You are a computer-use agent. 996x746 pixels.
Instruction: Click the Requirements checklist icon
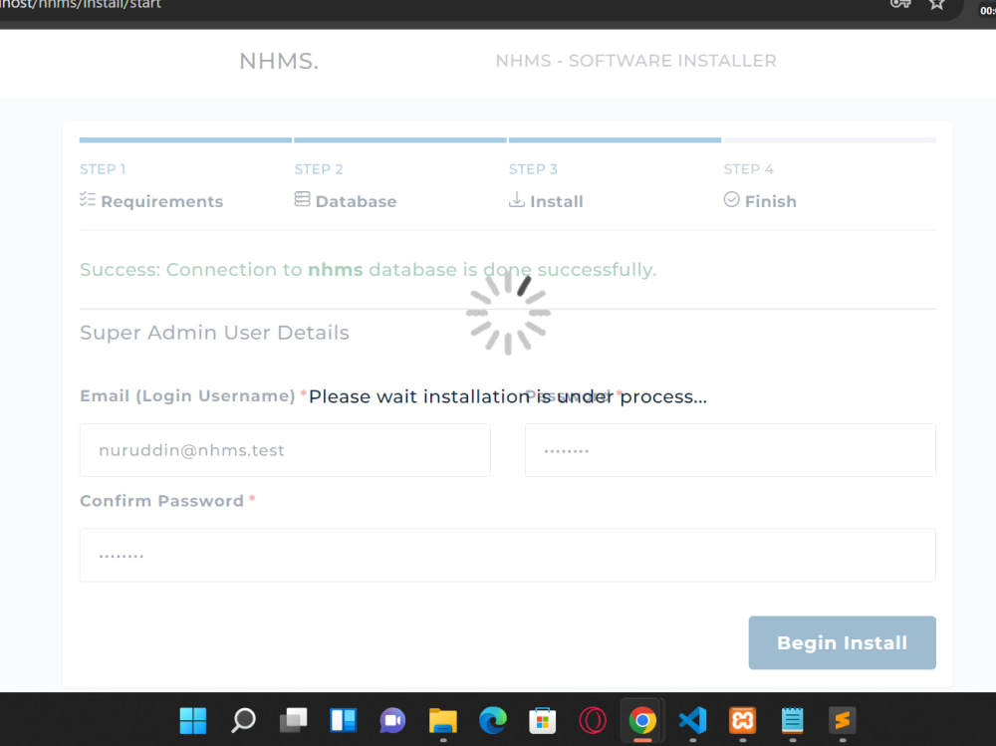pos(88,199)
